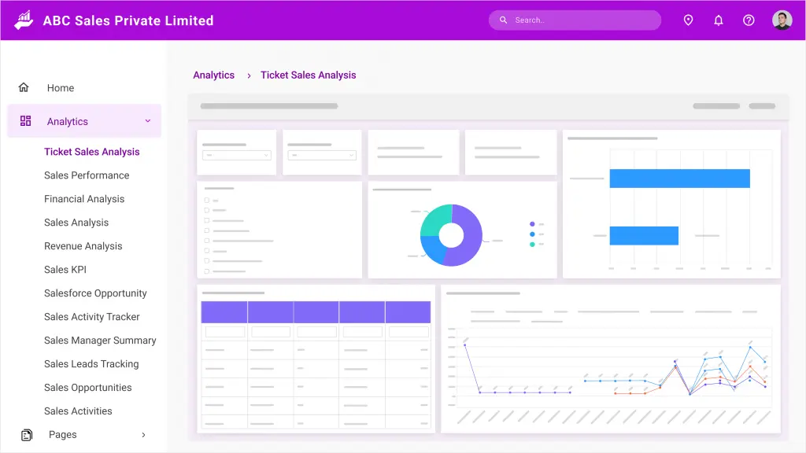Expand the Pages menu chevron

143,435
